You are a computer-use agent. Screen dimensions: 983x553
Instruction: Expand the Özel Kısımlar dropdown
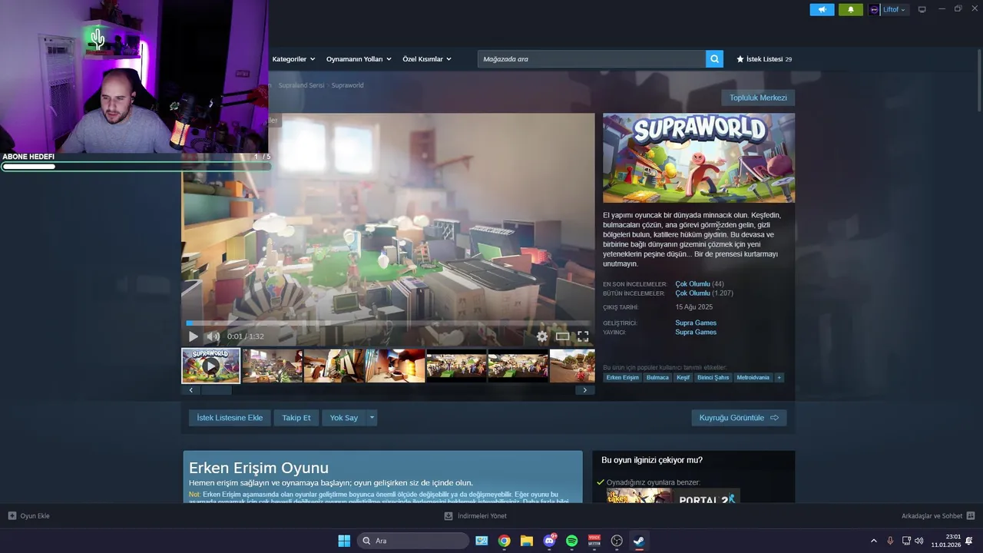point(427,59)
